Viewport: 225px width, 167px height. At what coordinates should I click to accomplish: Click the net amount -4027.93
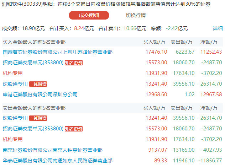pos(211,150)
